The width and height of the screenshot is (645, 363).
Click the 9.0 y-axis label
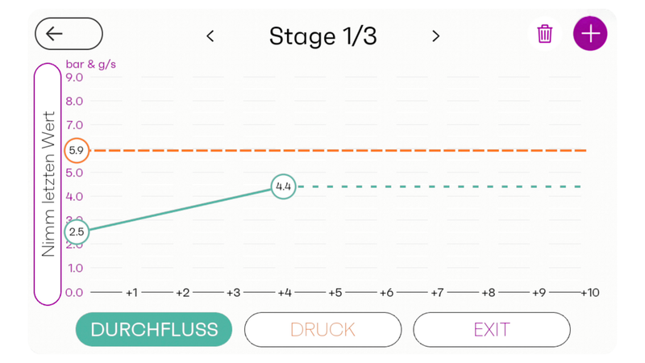(x=74, y=77)
